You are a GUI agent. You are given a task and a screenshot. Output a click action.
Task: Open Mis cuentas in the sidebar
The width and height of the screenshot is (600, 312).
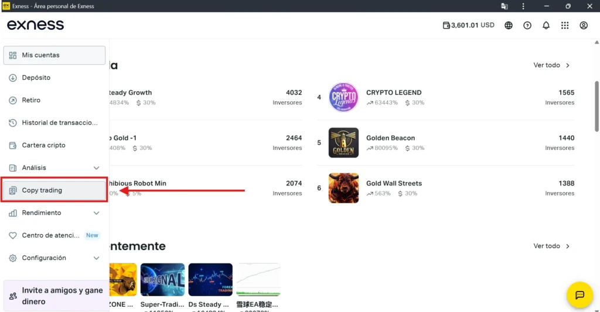pyautogui.click(x=54, y=55)
